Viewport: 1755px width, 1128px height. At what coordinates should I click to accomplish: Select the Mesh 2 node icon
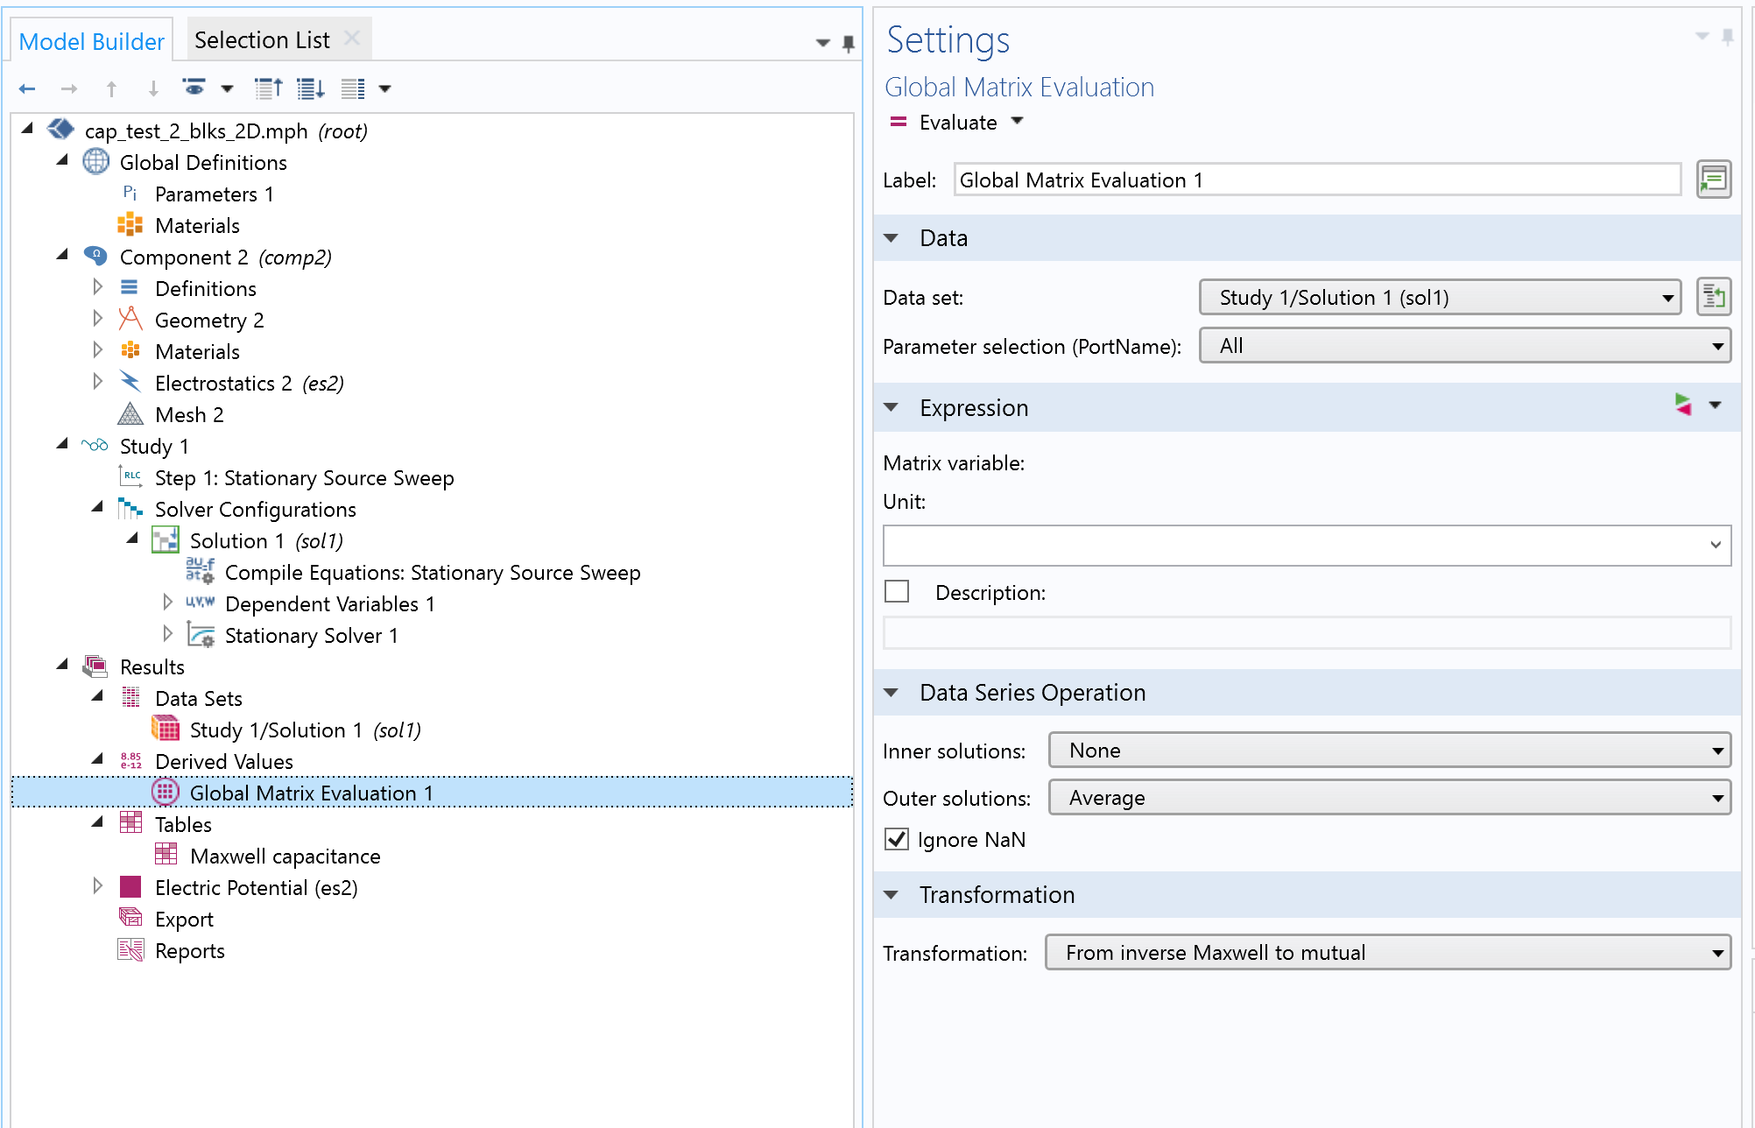130,414
